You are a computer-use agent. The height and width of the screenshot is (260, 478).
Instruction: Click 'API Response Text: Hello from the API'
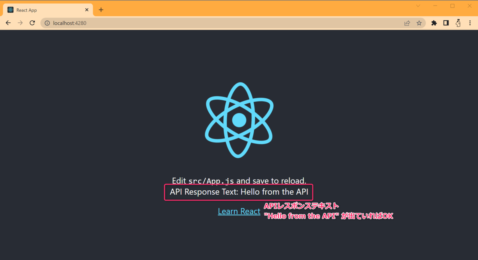[239, 192]
